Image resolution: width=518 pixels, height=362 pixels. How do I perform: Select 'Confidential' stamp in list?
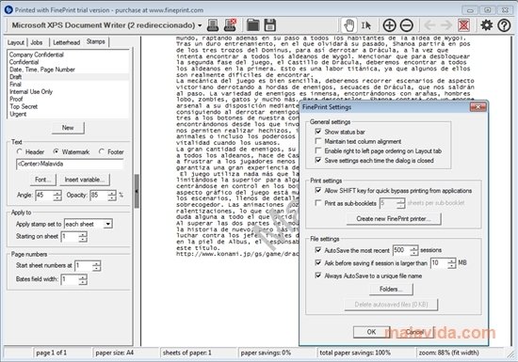(24, 62)
